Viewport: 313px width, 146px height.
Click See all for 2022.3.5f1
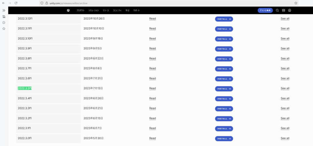[x=285, y=88]
